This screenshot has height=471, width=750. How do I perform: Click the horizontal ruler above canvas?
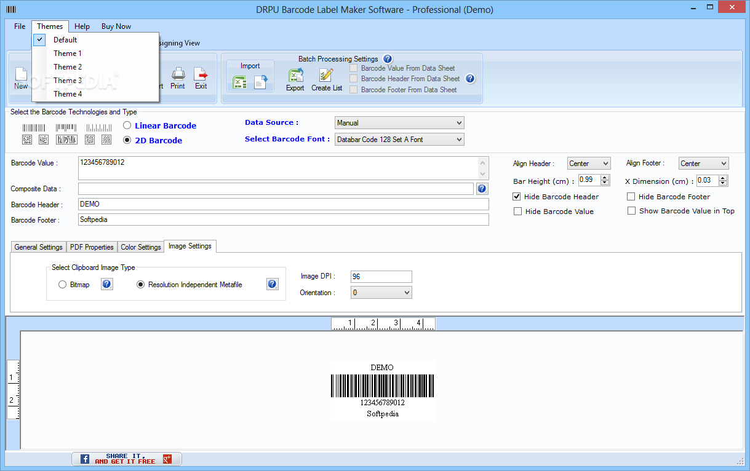383,323
